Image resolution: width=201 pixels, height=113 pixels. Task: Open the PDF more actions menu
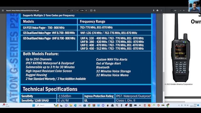161,10
